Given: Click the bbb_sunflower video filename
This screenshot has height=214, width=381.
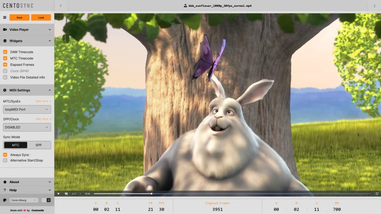Looking at the screenshot, I should 220,5.
